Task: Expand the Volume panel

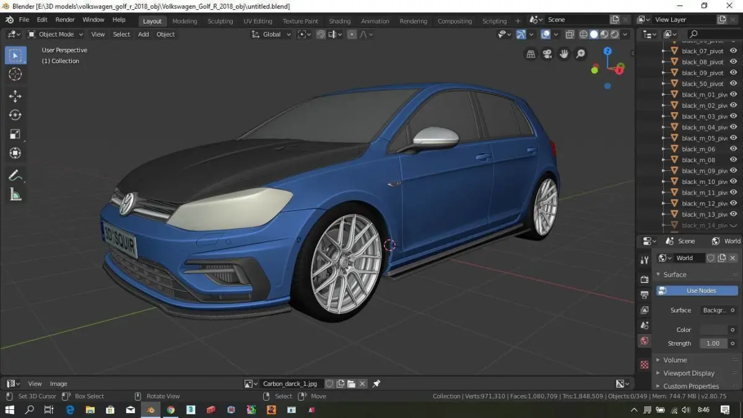Action: [674, 360]
